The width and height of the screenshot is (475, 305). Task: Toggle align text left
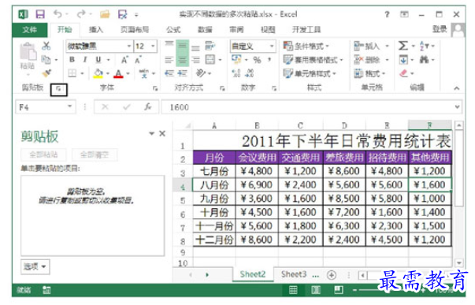coord(169,60)
